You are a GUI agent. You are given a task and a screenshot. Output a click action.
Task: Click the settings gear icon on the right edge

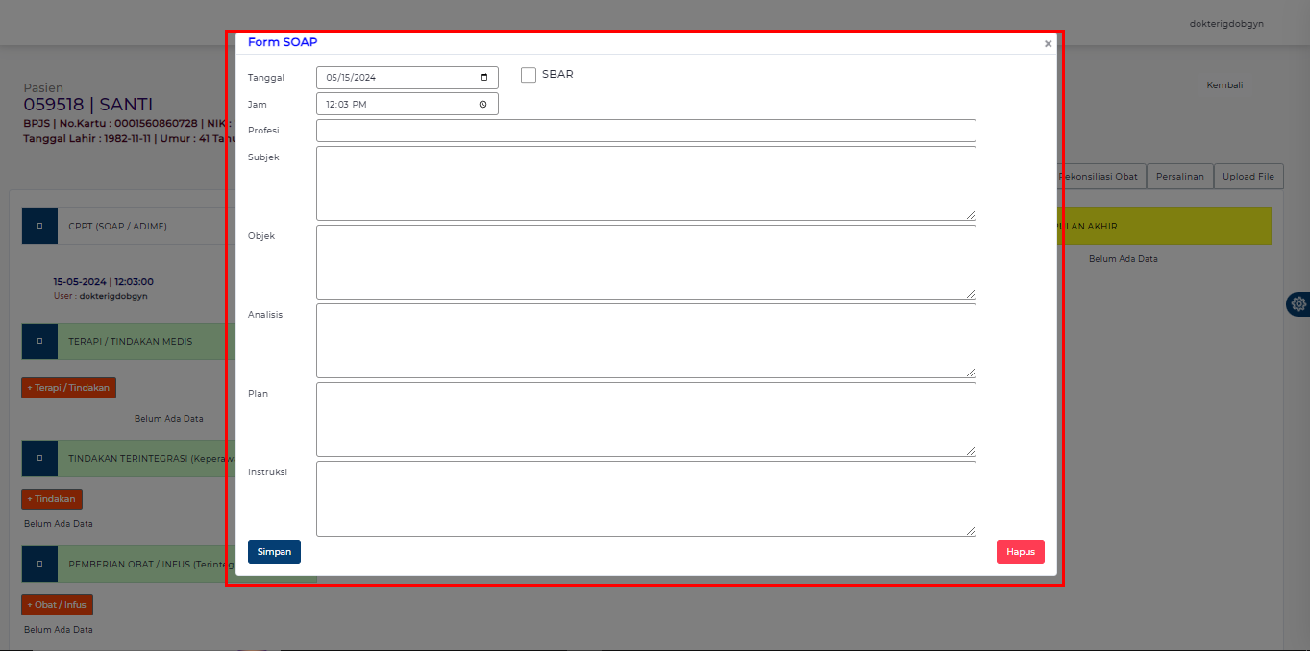(1298, 303)
